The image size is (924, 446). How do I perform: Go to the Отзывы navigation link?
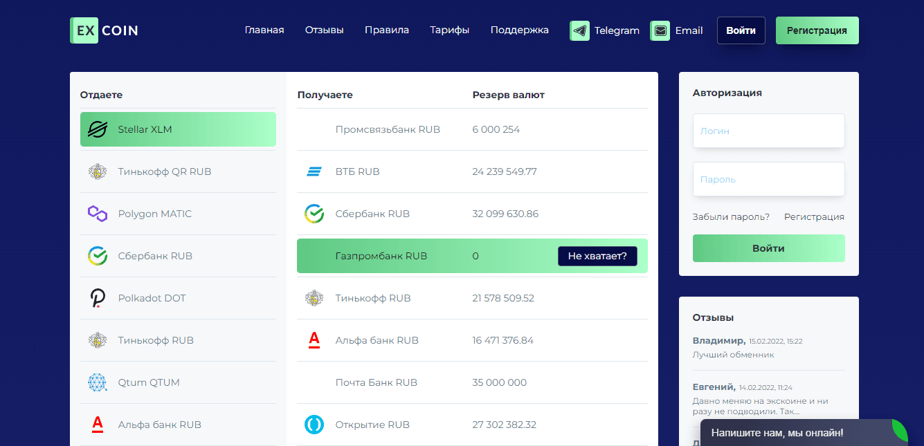324,30
